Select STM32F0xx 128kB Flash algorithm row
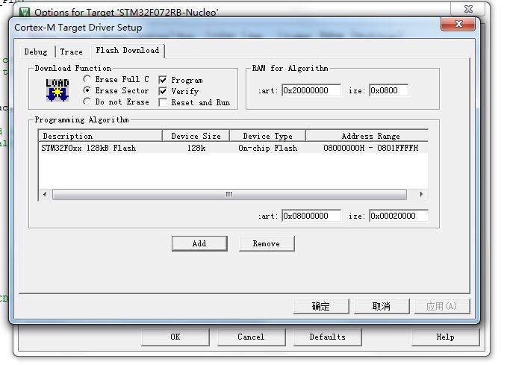The width and height of the screenshot is (507, 365). tap(233, 148)
